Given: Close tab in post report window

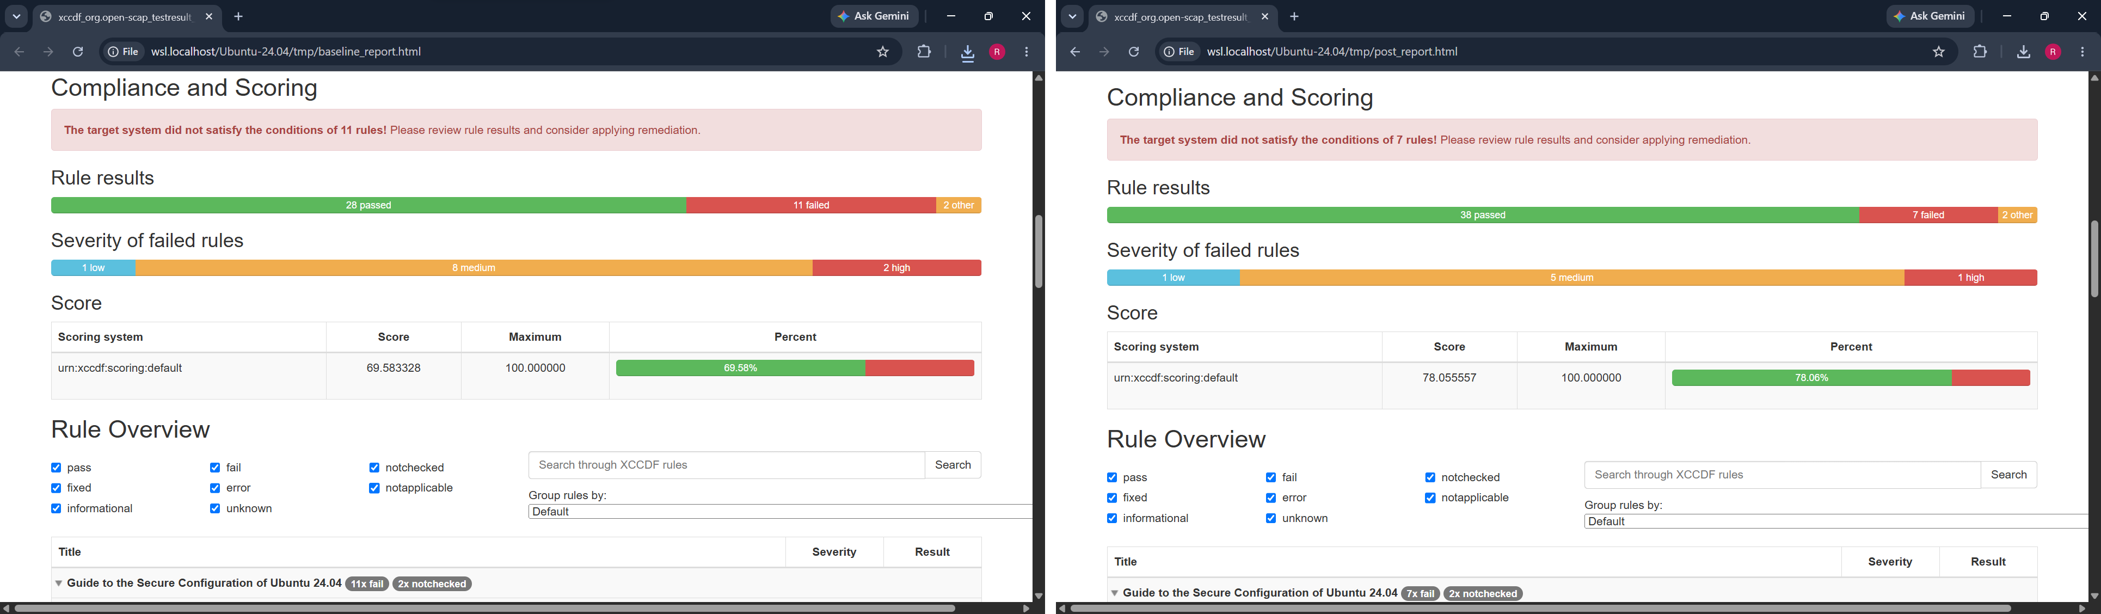Looking at the screenshot, I should coord(1265,16).
